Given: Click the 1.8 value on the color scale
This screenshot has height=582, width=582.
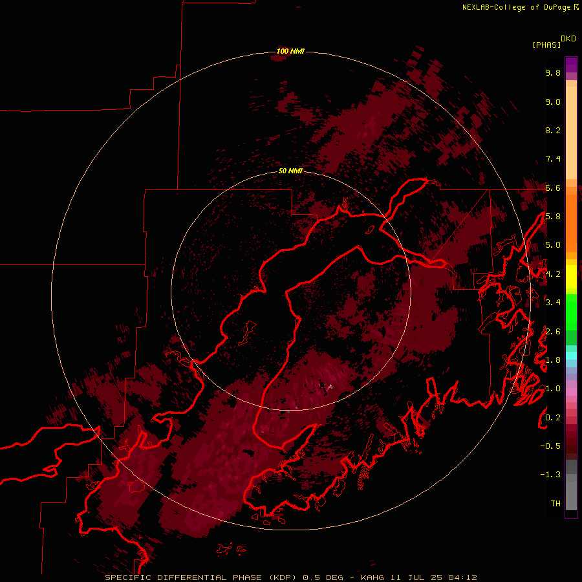Looking at the screenshot, I should 553,360.
